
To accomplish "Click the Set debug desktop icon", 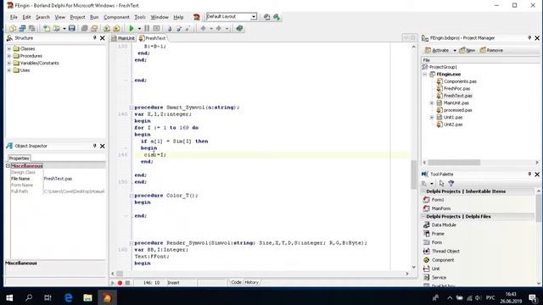I will (x=277, y=17).
